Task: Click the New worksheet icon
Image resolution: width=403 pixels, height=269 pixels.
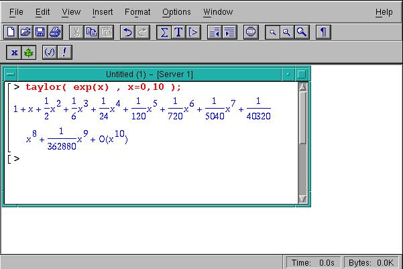Action: click(x=10, y=32)
